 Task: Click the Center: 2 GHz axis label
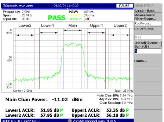pos(22,90)
